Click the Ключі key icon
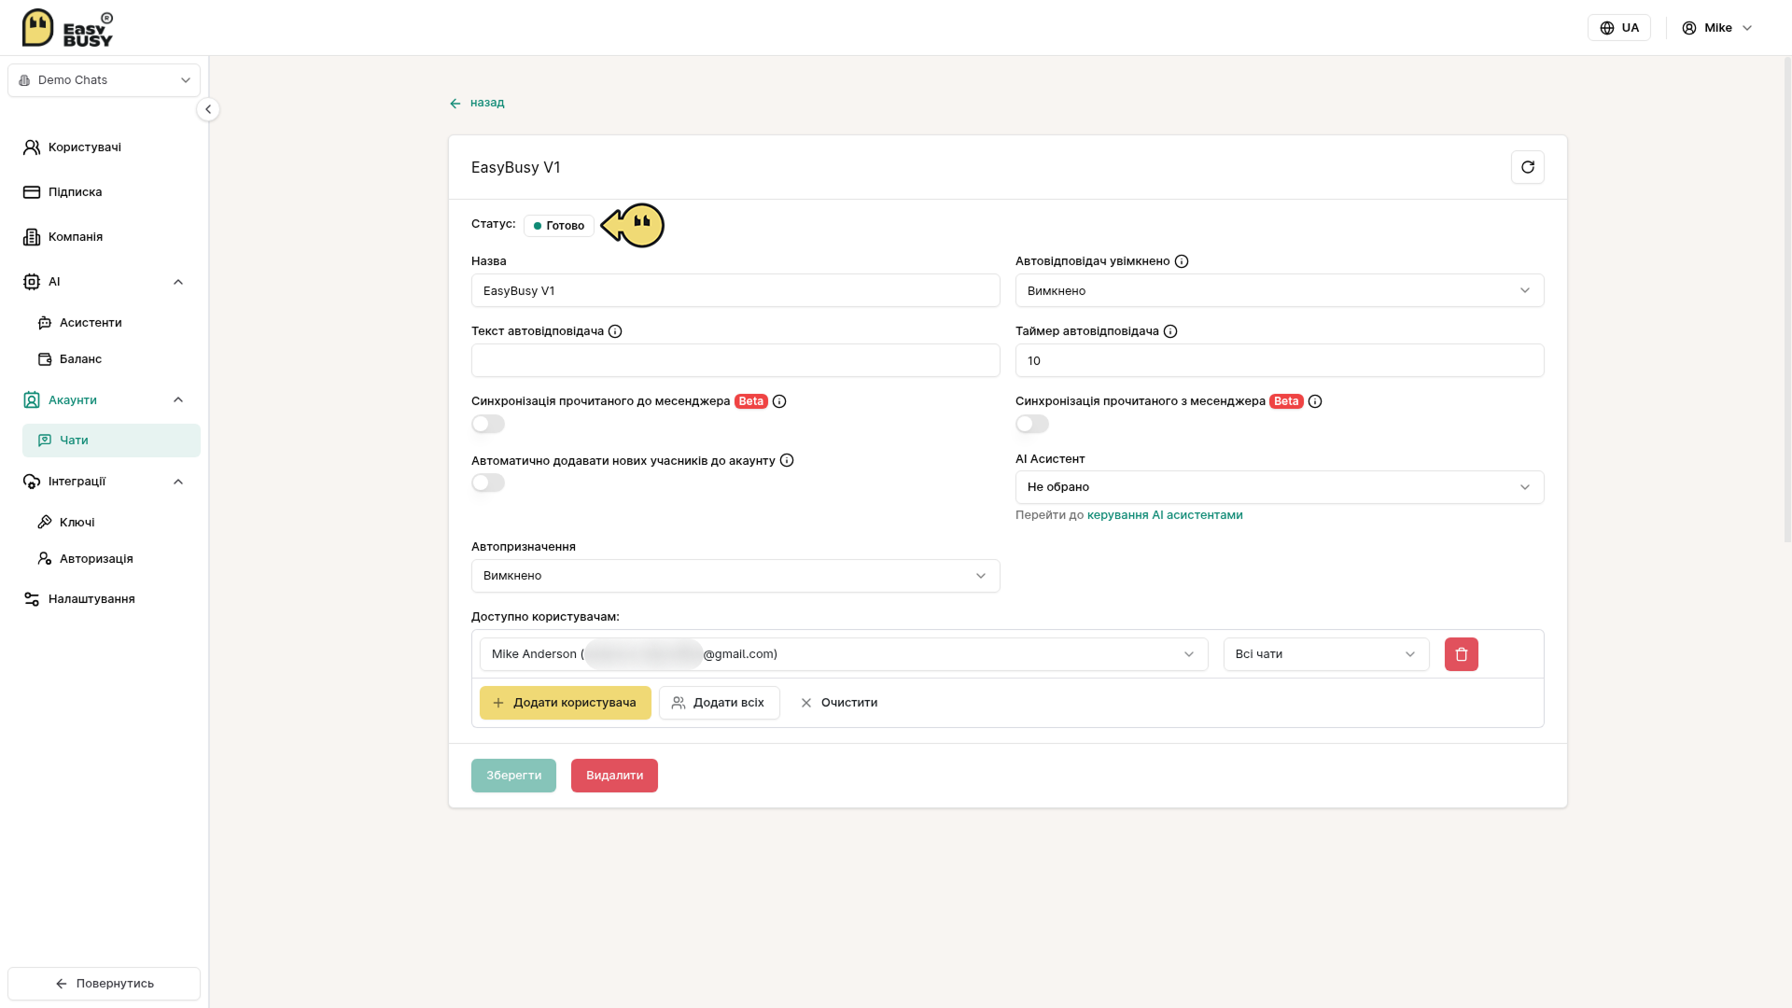 (45, 523)
